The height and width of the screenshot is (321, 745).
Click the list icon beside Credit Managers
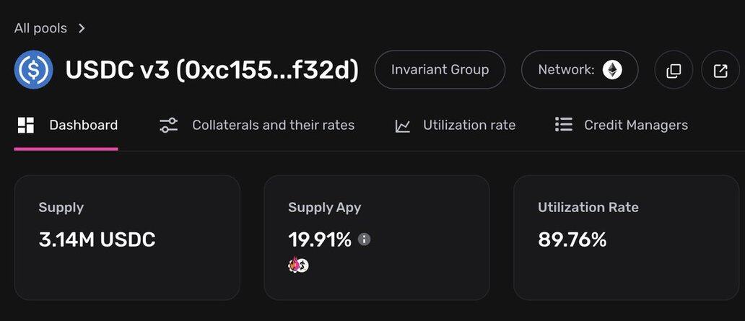tap(563, 126)
